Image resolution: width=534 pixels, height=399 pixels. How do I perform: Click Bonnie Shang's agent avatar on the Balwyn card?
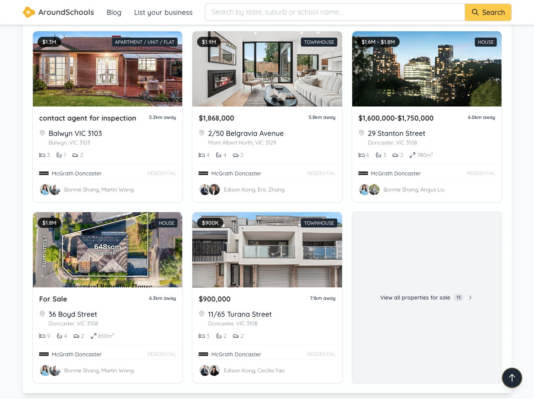(x=45, y=189)
